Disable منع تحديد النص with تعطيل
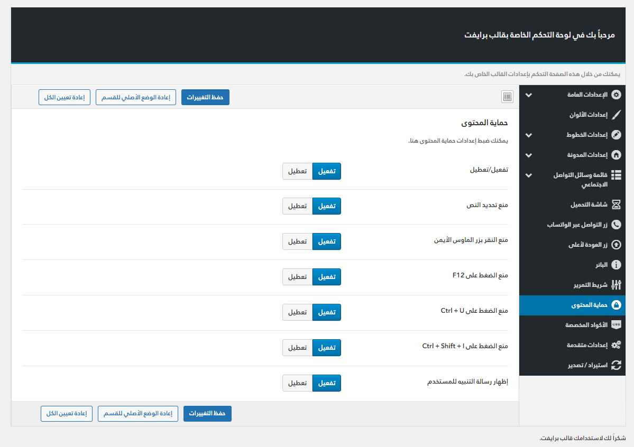Image resolution: width=634 pixels, height=447 pixels. click(298, 206)
